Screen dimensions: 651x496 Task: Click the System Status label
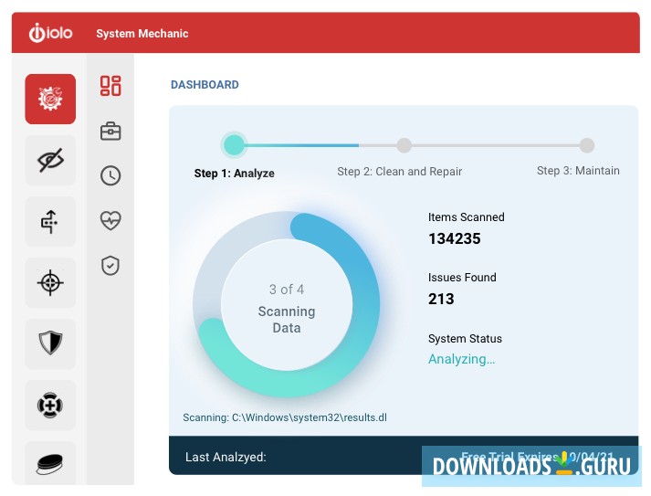pyautogui.click(x=465, y=339)
